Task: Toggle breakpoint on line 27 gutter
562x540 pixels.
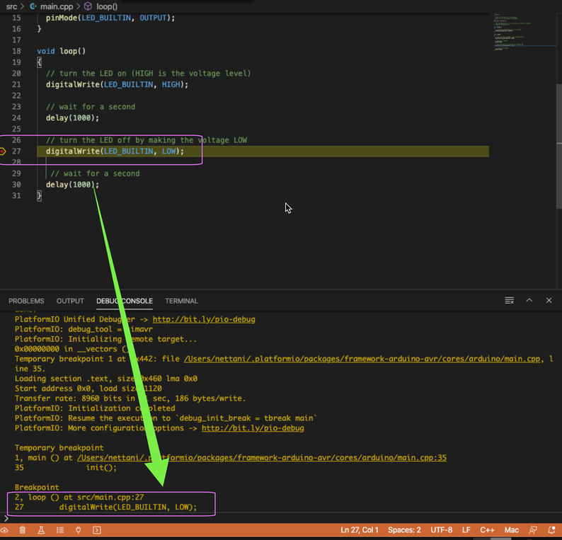Action: click(4, 151)
